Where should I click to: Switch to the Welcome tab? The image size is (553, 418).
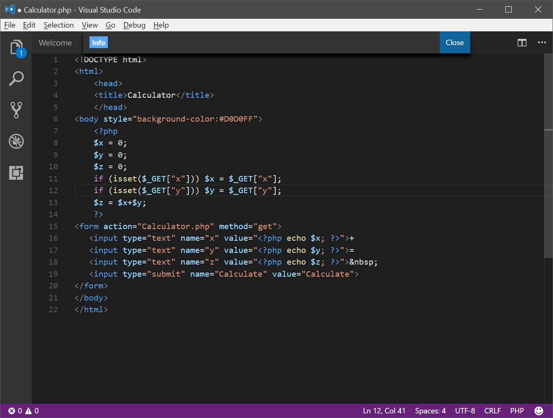[55, 43]
